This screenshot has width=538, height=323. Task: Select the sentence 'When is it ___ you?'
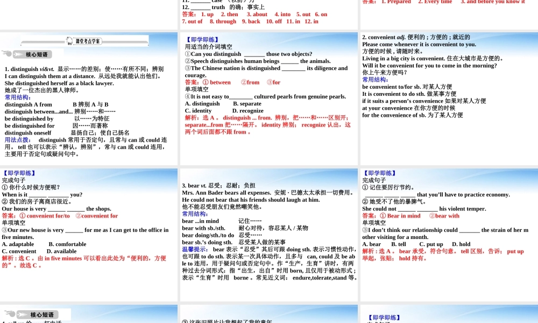tap(42, 195)
